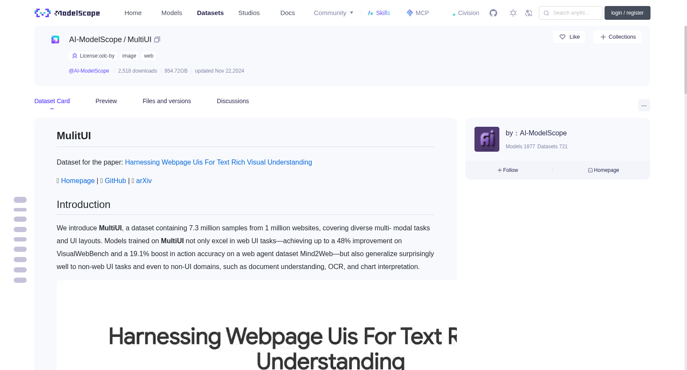Click the license badge icon

tap(75, 56)
